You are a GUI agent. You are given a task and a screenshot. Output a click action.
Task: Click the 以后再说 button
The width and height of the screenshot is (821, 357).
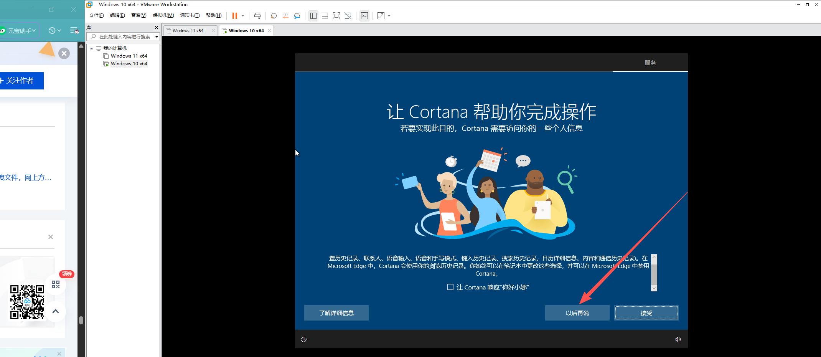(x=577, y=313)
